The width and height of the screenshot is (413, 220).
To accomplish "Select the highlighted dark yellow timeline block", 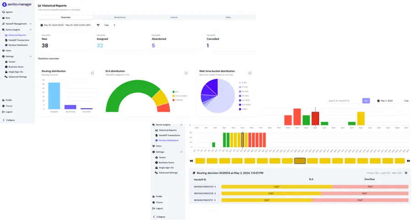I will point(300,161).
